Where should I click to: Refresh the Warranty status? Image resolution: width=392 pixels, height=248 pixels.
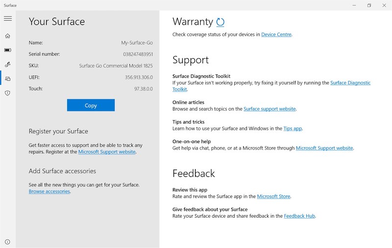[220, 22]
